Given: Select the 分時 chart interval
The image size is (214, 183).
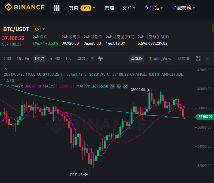Looking at the screenshot, I should coord(7,59).
